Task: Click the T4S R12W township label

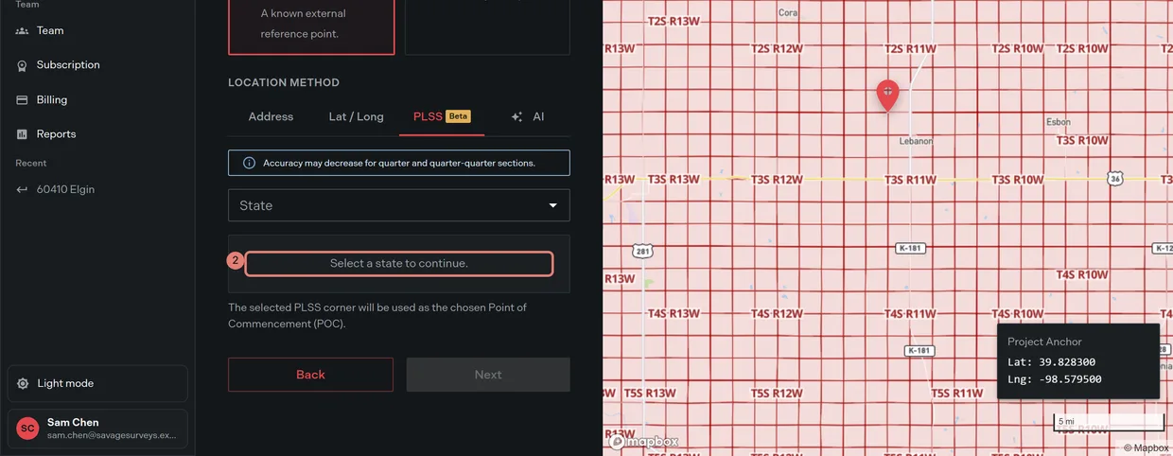Action: click(778, 314)
